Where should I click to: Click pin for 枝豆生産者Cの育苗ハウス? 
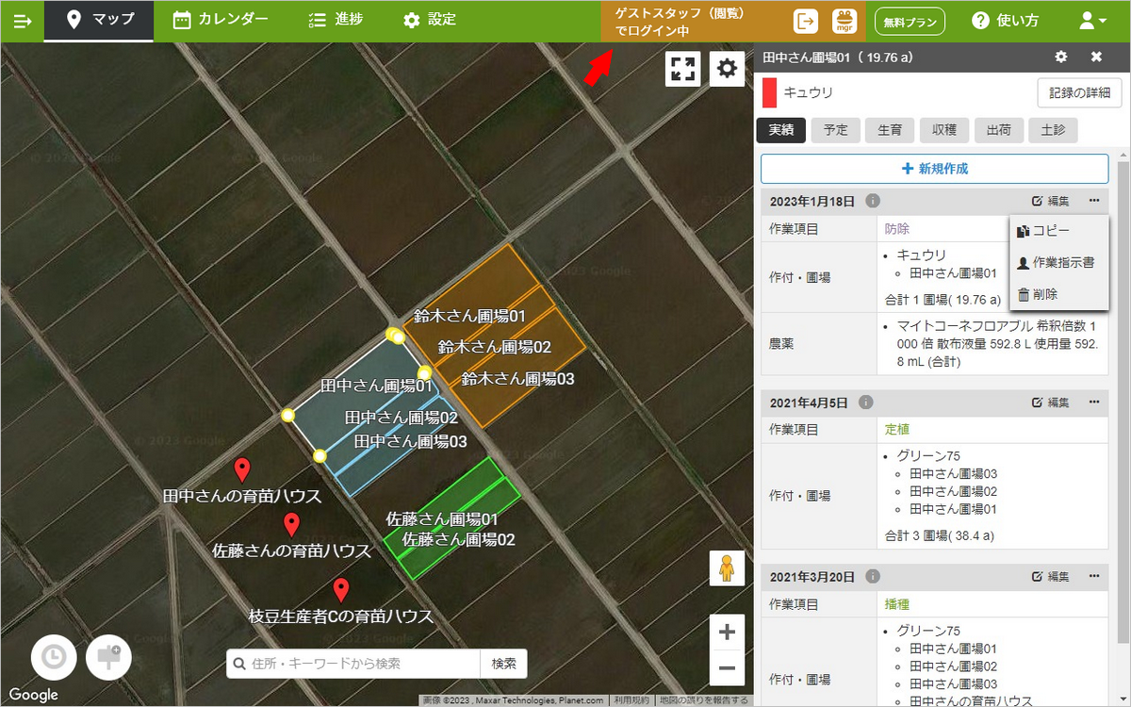pos(341,590)
